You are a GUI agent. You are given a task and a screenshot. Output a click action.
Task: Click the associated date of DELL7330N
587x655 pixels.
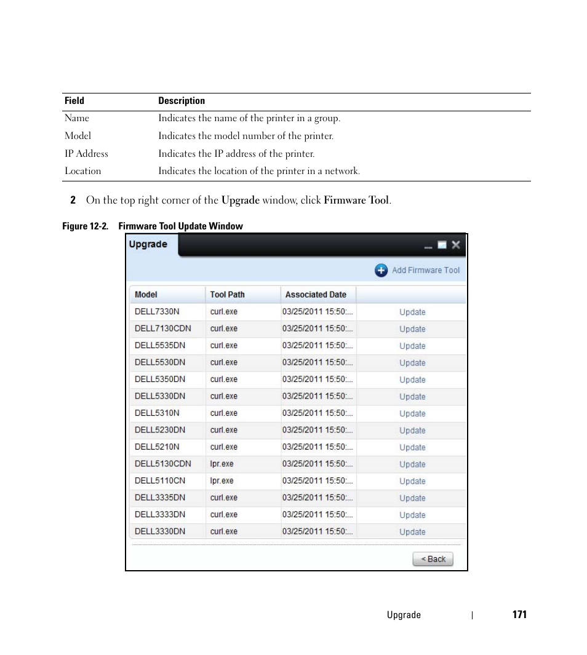tap(317, 312)
